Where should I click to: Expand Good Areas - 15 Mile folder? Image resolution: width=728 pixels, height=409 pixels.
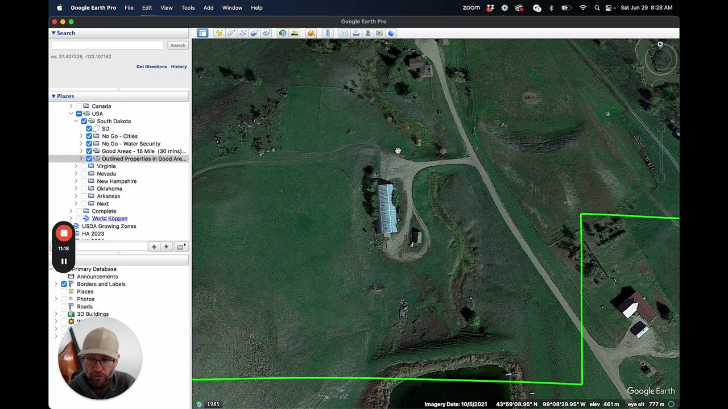81,151
